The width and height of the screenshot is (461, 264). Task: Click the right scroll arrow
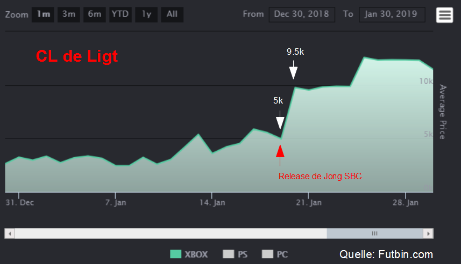click(x=428, y=233)
